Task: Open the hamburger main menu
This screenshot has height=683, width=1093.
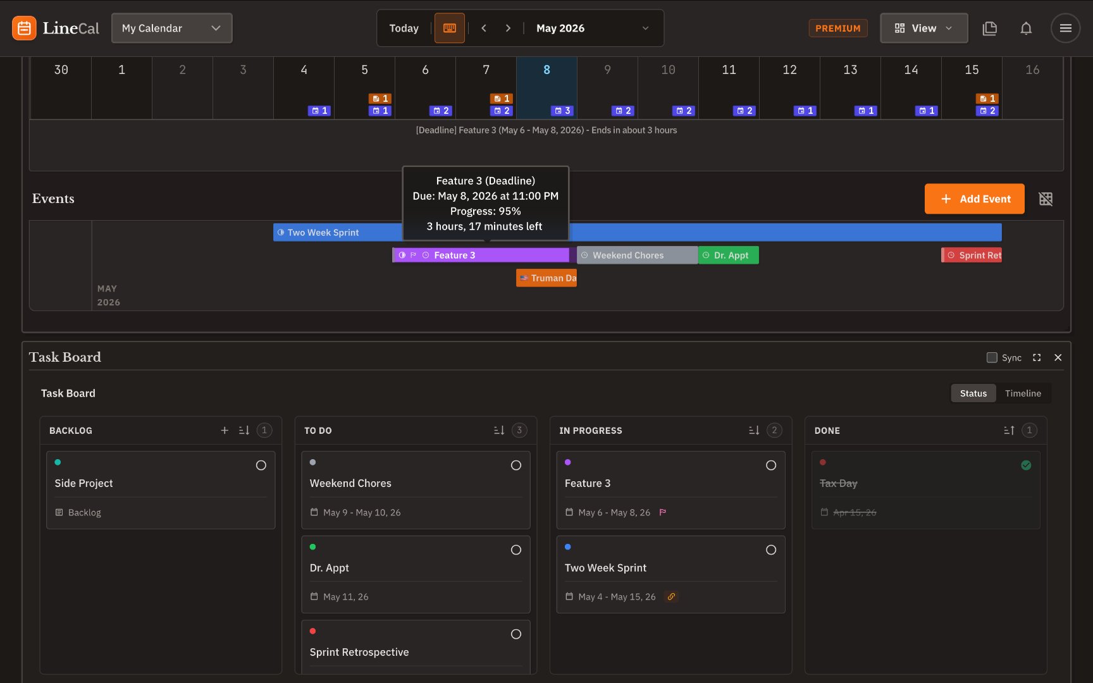Action: (1066, 28)
